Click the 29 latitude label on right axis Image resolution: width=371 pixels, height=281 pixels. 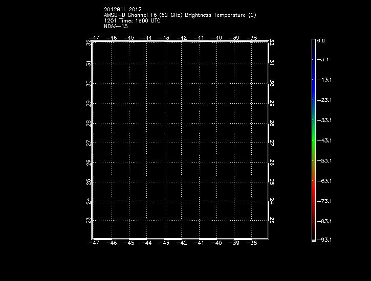(x=272, y=103)
